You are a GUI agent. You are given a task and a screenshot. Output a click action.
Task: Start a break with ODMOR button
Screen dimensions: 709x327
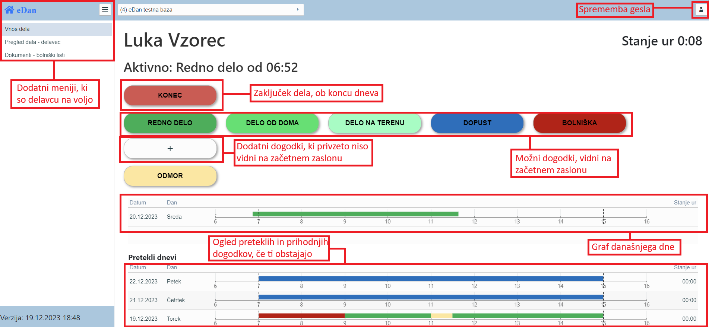tap(170, 176)
